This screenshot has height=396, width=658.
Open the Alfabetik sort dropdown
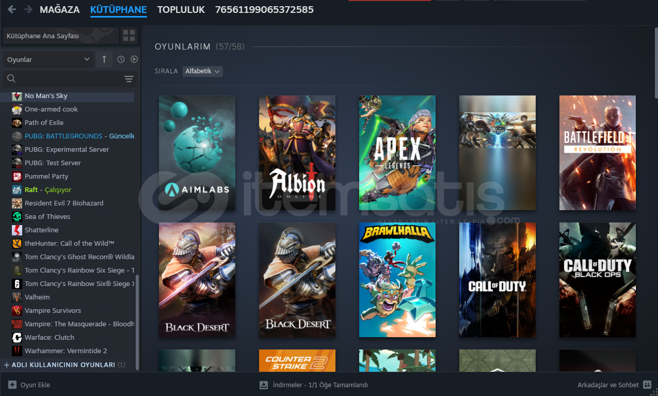point(202,71)
